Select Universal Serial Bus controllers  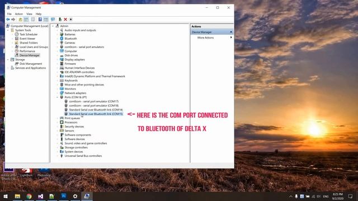(83, 156)
